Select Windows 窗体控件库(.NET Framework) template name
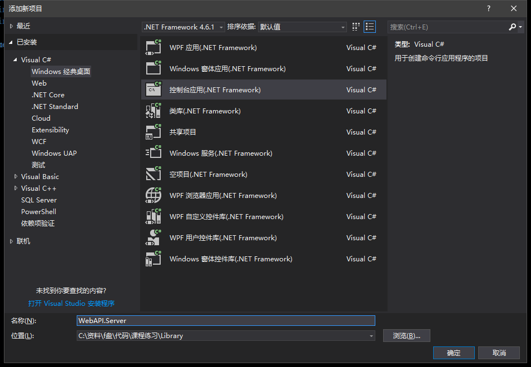Viewport: 531px width, 367px height. pos(231,259)
